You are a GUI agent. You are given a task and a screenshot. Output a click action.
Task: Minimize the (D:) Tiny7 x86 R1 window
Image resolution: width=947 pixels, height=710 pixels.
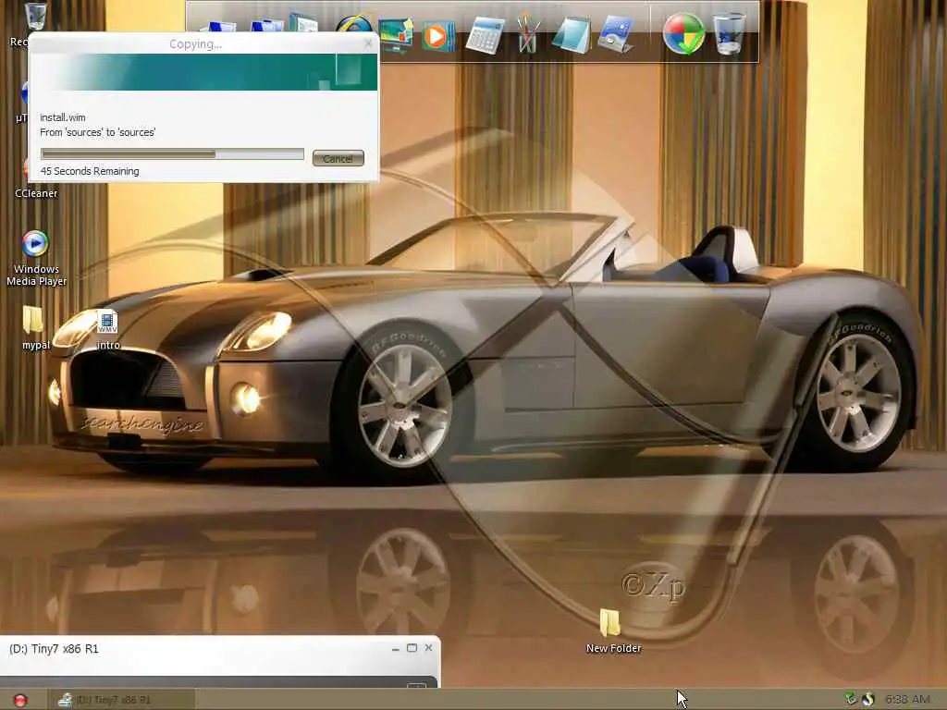395,648
